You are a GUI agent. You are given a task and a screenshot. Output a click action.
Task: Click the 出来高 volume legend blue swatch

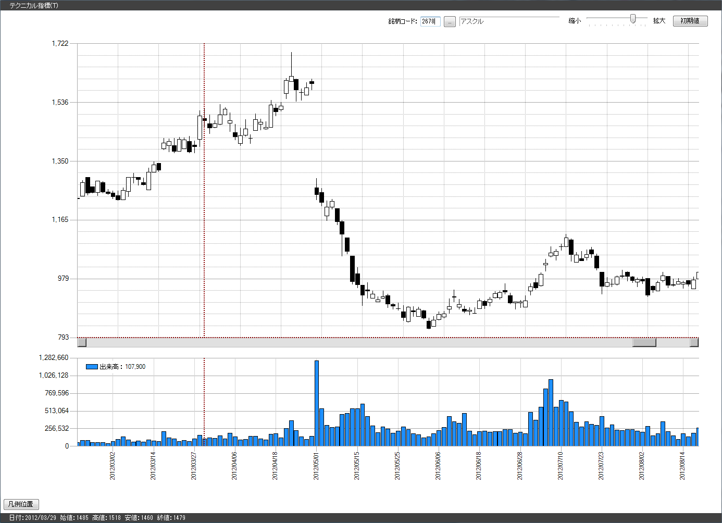click(92, 367)
